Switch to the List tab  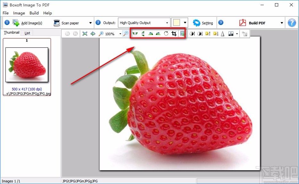[x=27, y=33]
